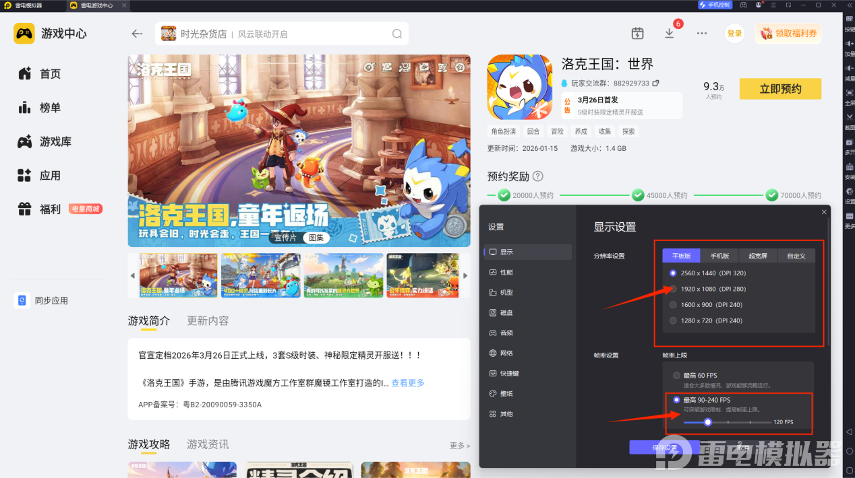Open the three-dot more menu in header
The image size is (855, 478).
(x=702, y=34)
